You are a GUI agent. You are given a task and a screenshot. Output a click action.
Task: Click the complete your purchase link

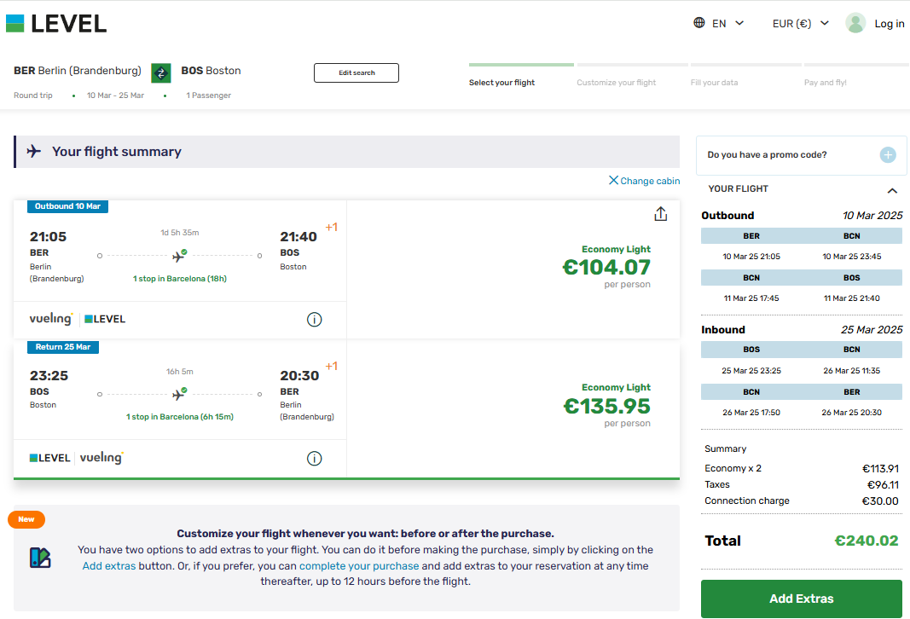point(359,565)
